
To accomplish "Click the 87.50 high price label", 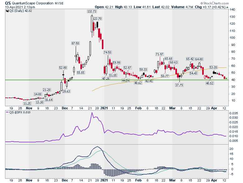I will 75,43.
